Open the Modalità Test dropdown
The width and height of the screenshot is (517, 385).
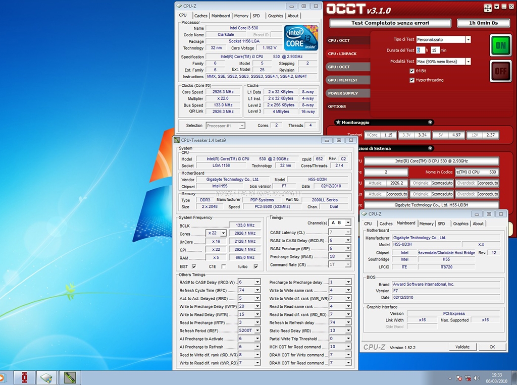tap(468, 62)
